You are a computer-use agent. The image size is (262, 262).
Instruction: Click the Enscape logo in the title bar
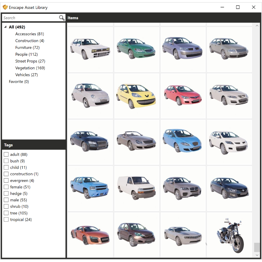tap(5, 7)
